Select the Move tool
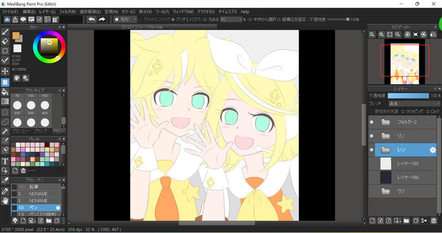The image size is (442, 233). click(5, 71)
